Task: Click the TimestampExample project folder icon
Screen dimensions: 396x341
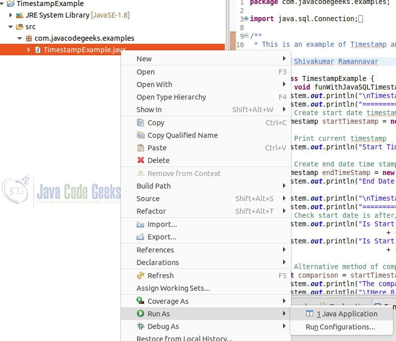Action: 11,4
